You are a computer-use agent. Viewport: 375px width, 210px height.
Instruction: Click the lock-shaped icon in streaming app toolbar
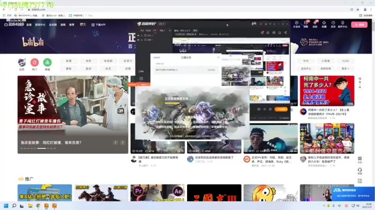tap(268, 32)
